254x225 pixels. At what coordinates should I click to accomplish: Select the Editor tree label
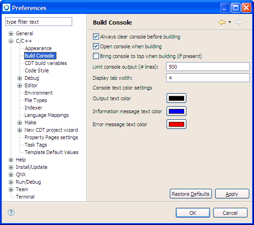tap(31, 85)
